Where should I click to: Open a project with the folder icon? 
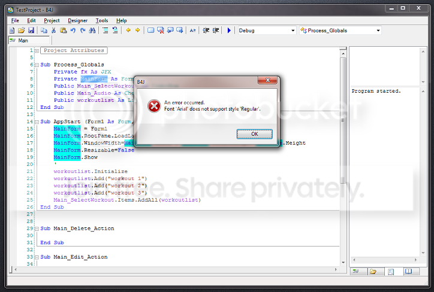[22, 31]
